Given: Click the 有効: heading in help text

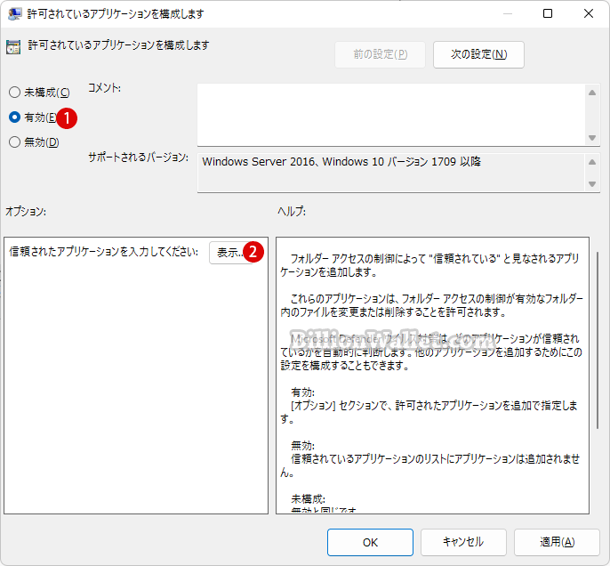Looking at the screenshot, I should (302, 392).
